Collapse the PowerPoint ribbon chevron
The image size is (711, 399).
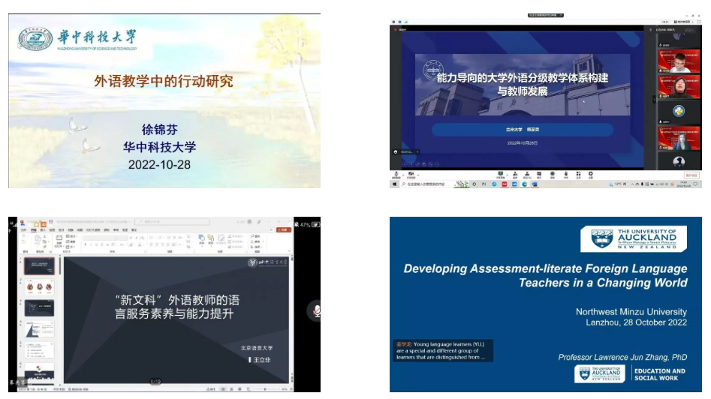[290, 251]
